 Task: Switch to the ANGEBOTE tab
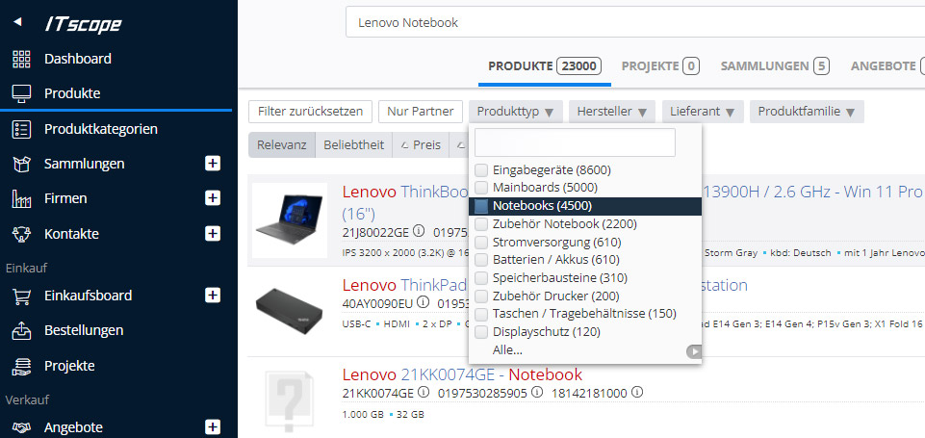click(887, 66)
